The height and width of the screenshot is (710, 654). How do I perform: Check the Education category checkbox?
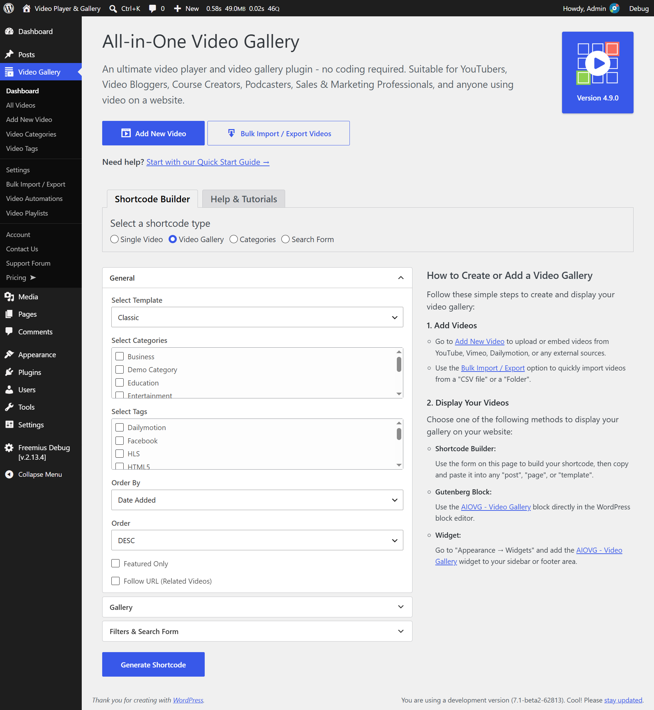(x=120, y=382)
